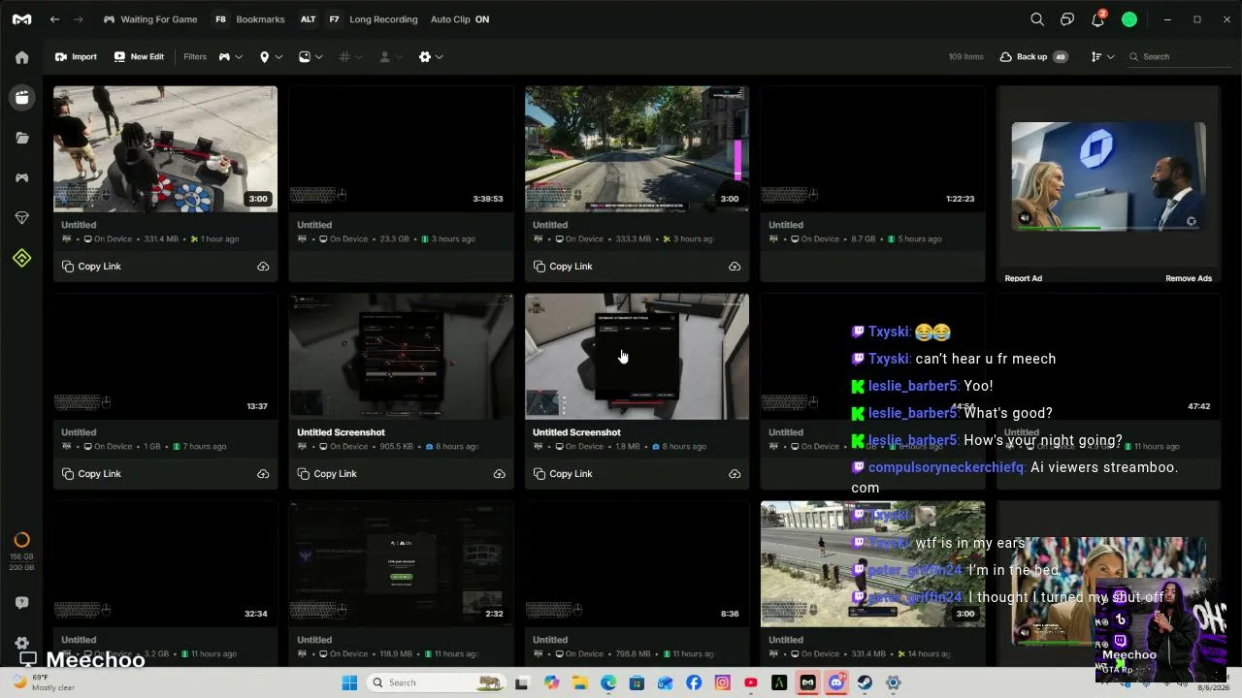Viewport: 1242px width, 698px height.
Task: Expand the settings gear filter dropdown
Action: pyautogui.click(x=431, y=57)
